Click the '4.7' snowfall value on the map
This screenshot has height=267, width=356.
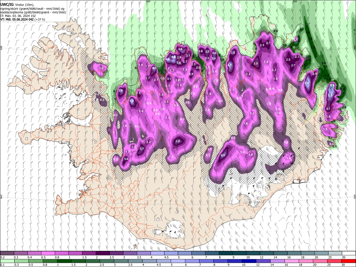(230, 65)
